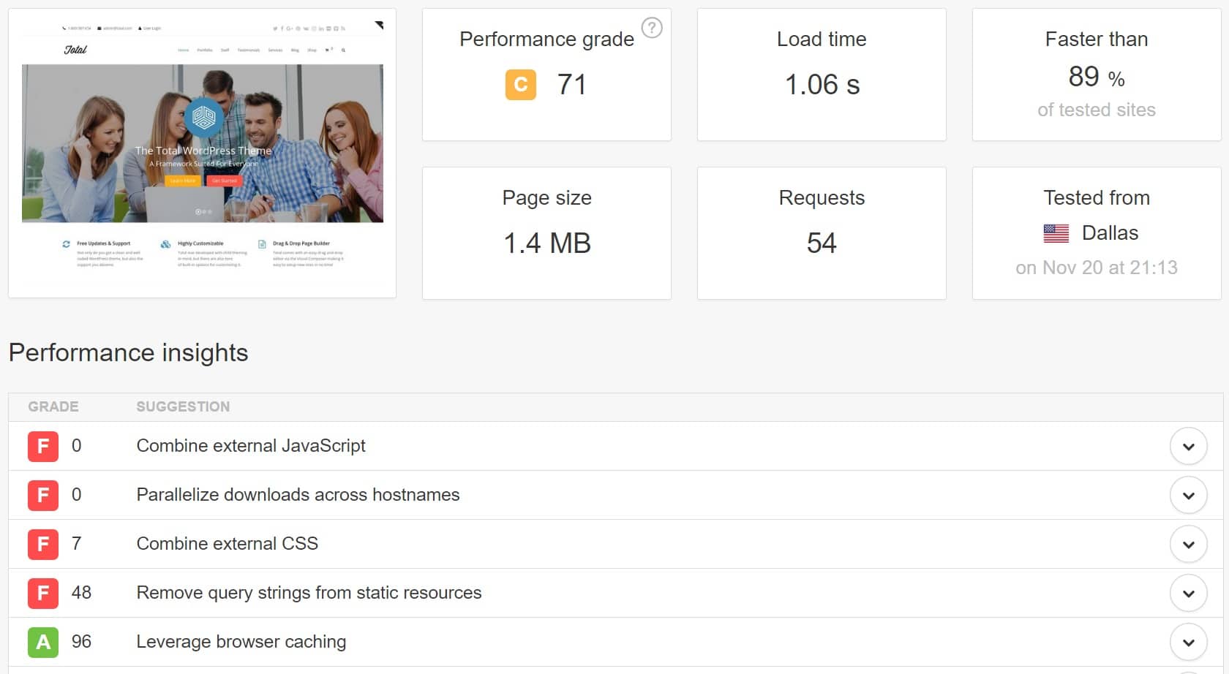The height and width of the screenshot is (674, 1229).
Task: Expand the Leverage browser caching suggestion
Action: pyautogui.click(x=1189, y=641)
